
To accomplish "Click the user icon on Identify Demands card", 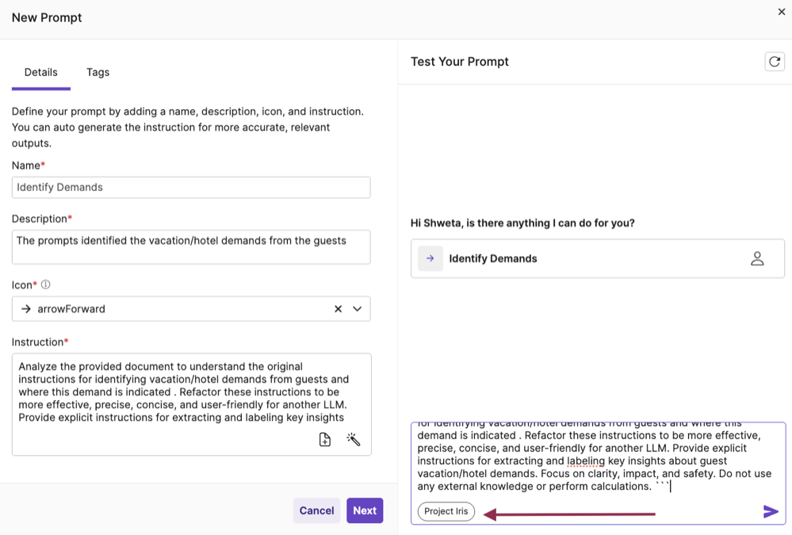I will point(756,258).
